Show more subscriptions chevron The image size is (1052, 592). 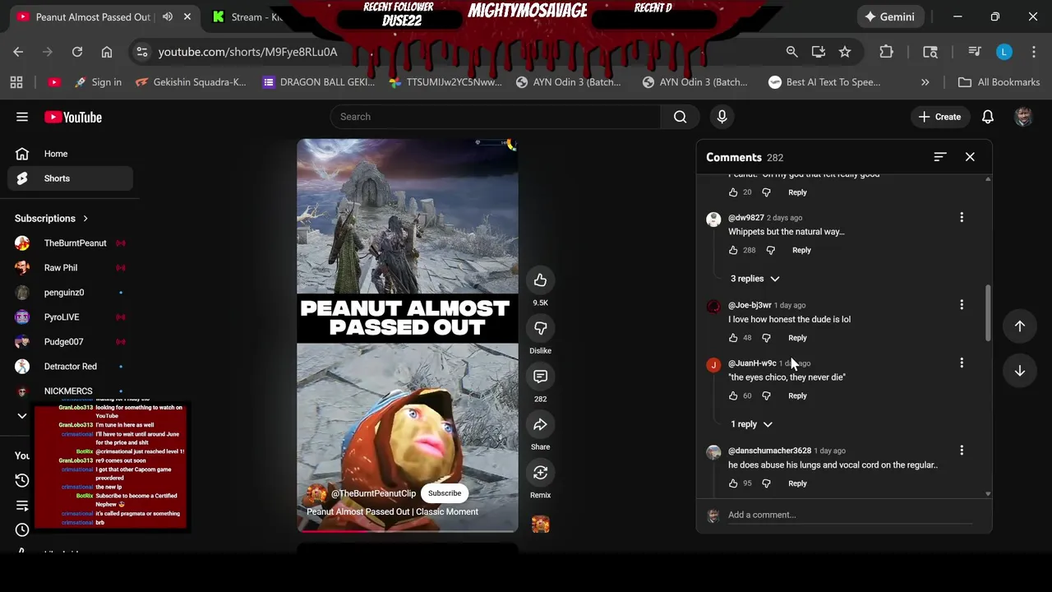click(22, 416)
